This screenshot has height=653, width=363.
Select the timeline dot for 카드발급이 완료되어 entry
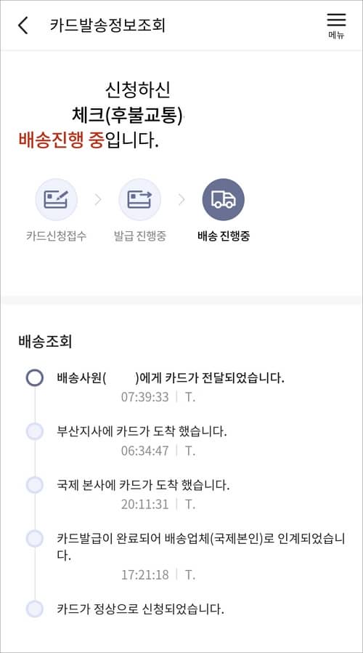35,539
